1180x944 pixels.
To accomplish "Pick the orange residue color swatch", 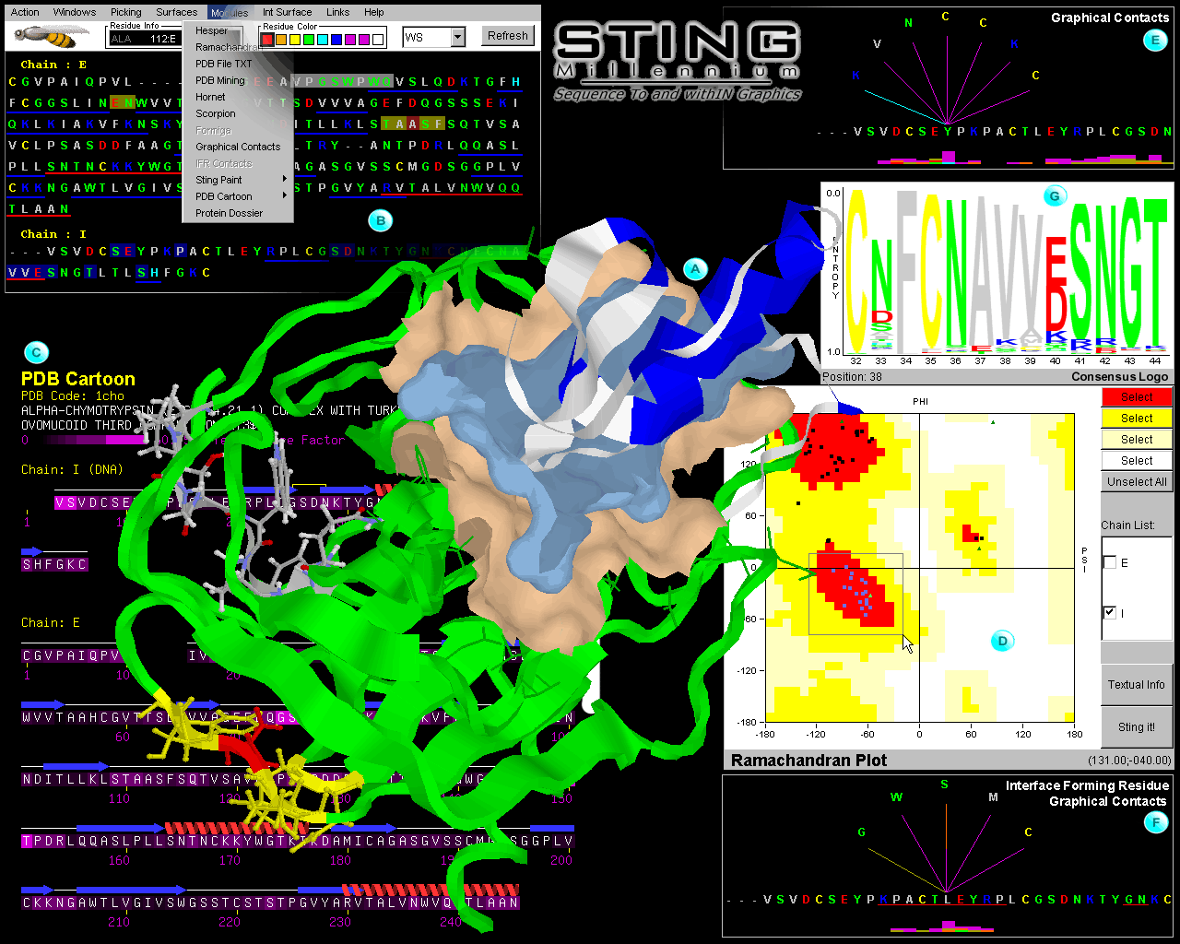I will tap(281, 39).
